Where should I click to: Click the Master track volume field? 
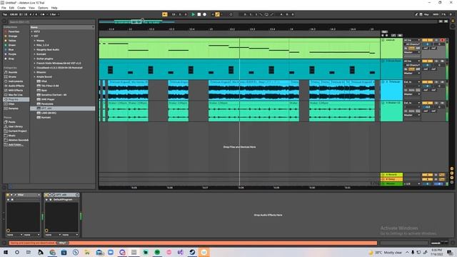click(x=427, y=184)
